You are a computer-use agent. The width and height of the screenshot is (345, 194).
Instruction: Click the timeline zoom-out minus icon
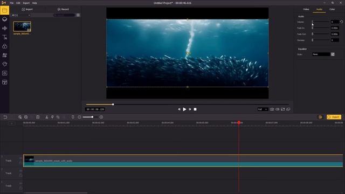79,117
